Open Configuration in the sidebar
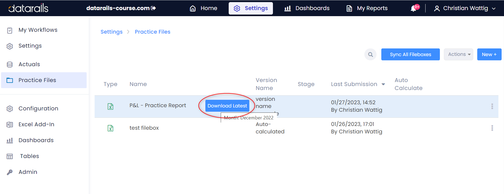 pos(38,109)
